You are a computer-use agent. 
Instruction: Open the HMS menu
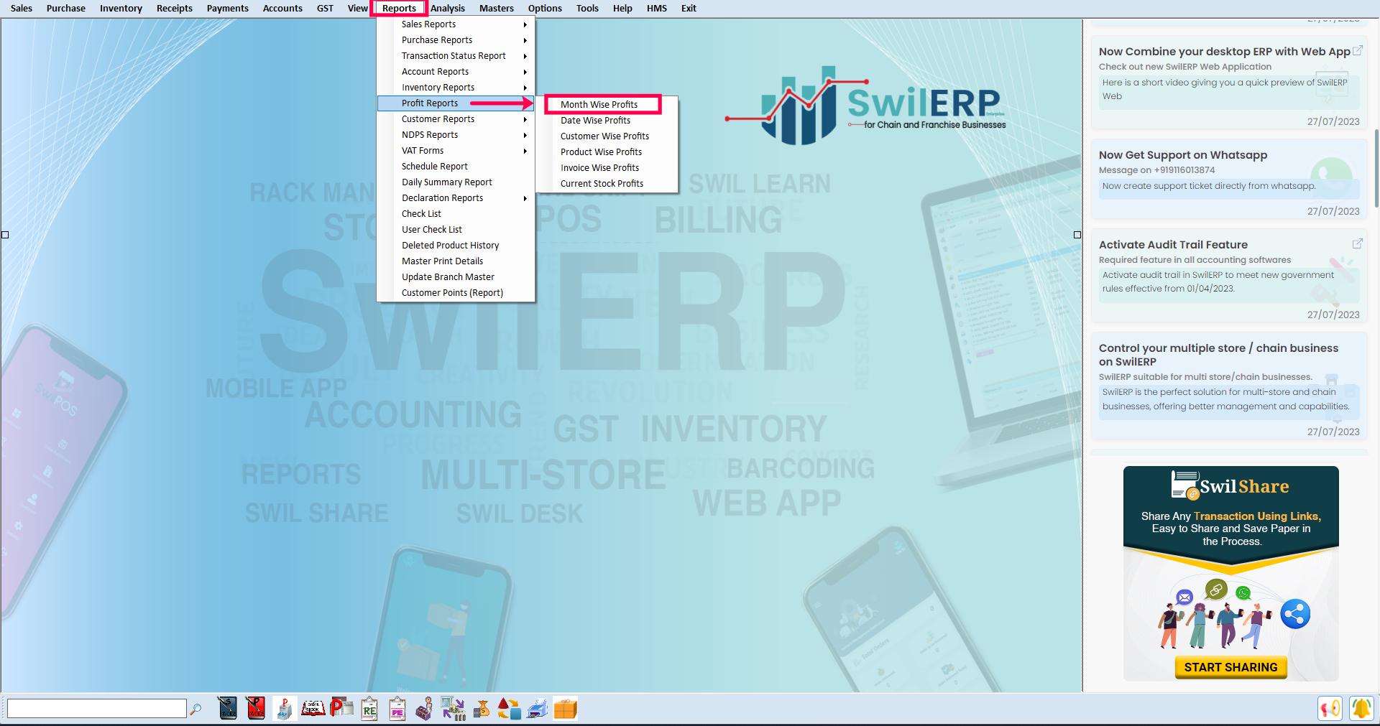coord(656,8)
